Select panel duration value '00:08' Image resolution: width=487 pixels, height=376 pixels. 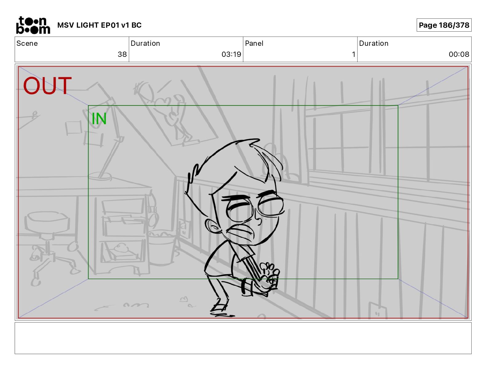[x=459, y=54]
